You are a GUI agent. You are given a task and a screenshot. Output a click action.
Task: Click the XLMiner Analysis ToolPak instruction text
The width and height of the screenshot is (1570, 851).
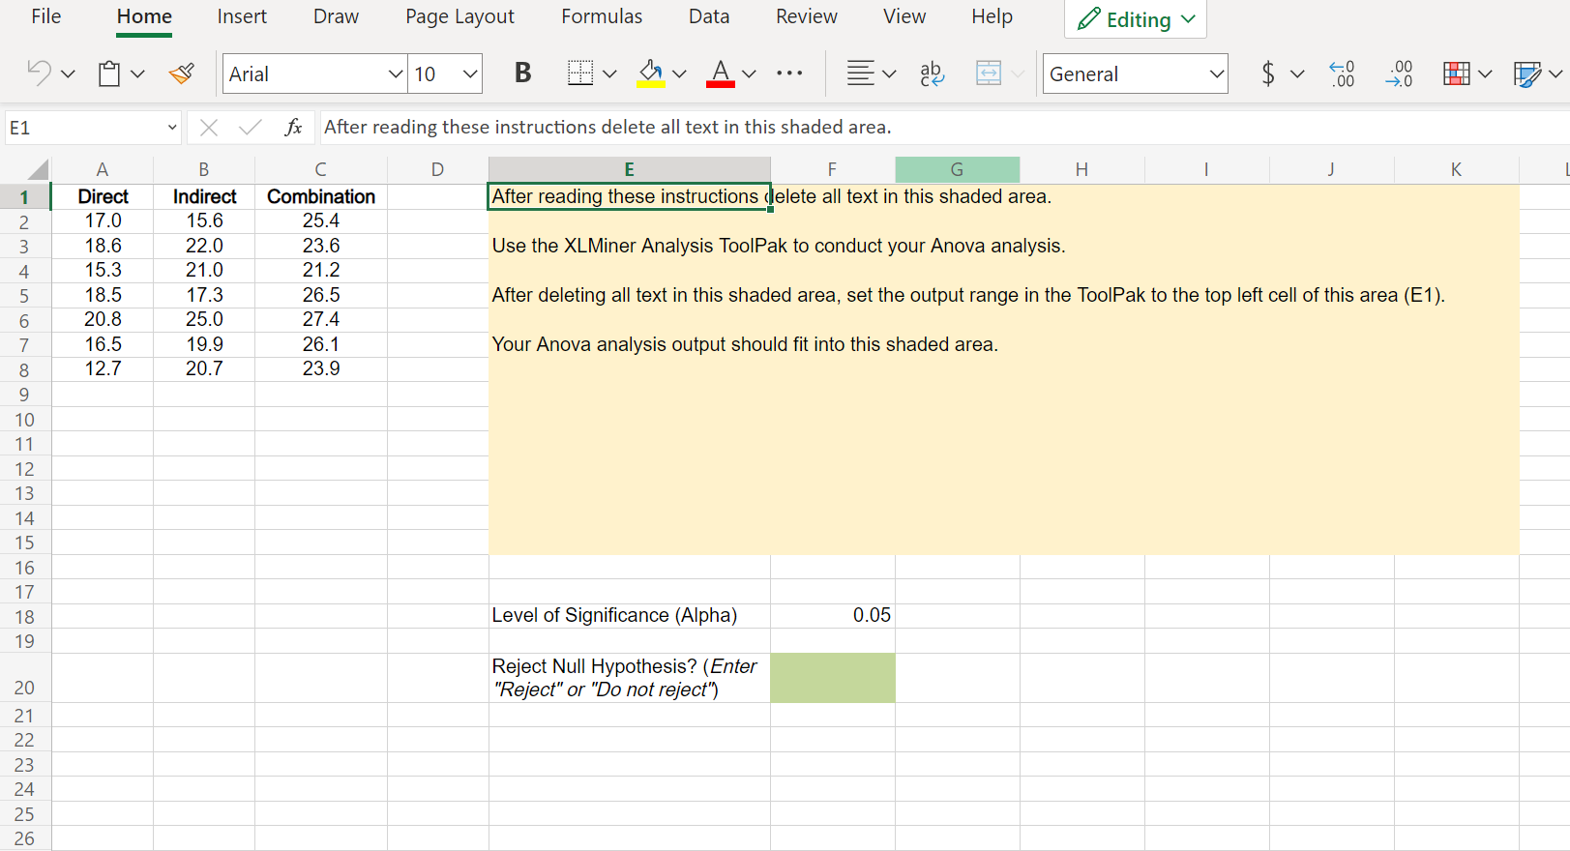click(779, 246)
